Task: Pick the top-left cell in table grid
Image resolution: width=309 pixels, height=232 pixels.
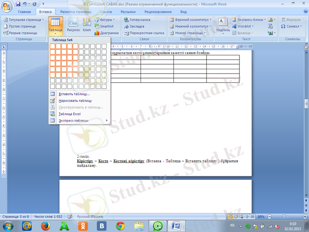Action: (x=53, y=46)
